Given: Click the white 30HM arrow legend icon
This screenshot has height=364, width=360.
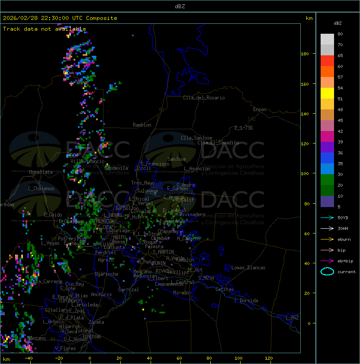Looking at the screenshot, I should tap(327, 229).
